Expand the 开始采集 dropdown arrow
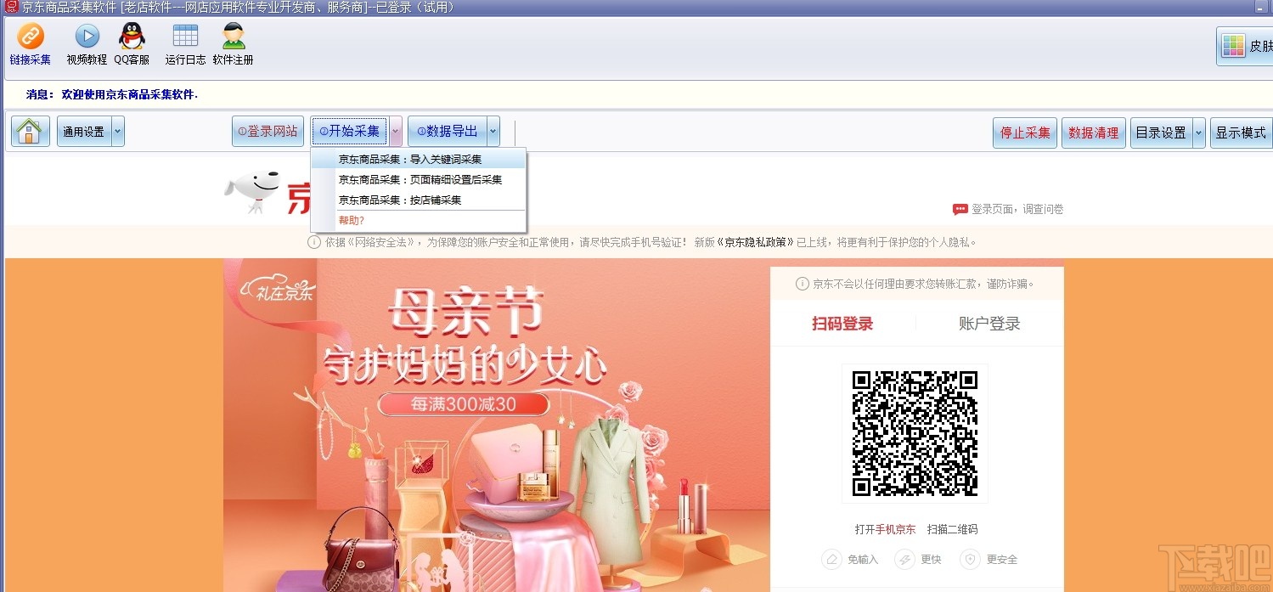Screen dimensions: 1273x592 tap(395, 131)
